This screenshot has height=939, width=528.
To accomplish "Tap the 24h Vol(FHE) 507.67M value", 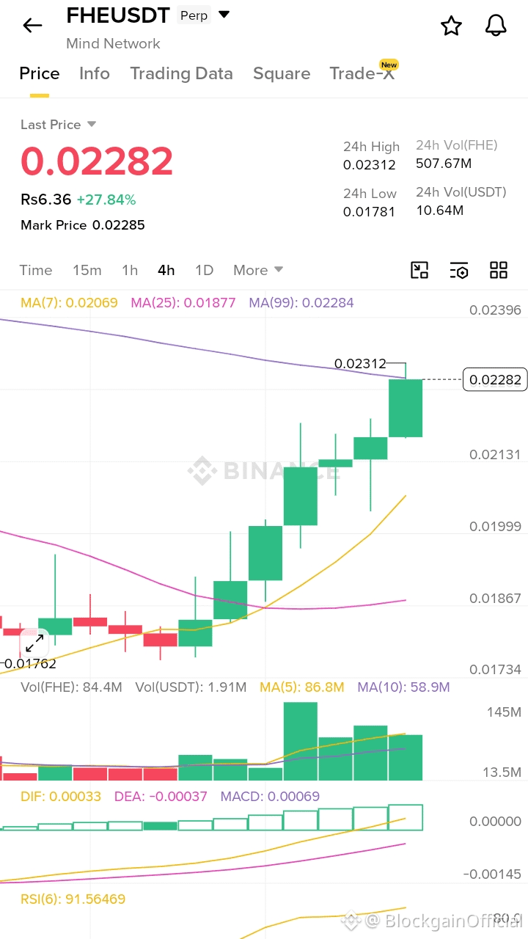I will (444, 163).
